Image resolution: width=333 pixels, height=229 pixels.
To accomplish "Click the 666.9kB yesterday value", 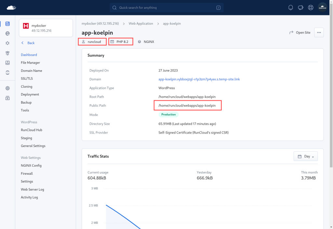I will [205, 178].
